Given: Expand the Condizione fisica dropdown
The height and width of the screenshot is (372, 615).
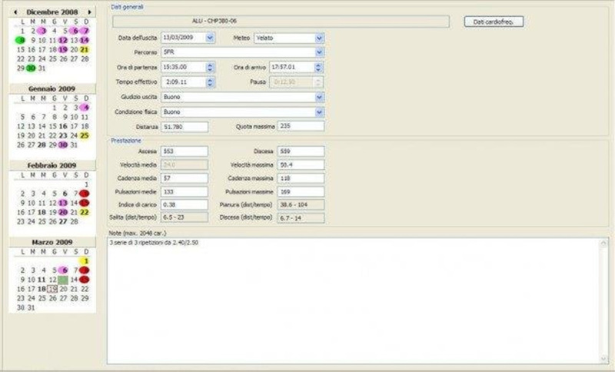Looking at the screenshot, I should [319, 112].
